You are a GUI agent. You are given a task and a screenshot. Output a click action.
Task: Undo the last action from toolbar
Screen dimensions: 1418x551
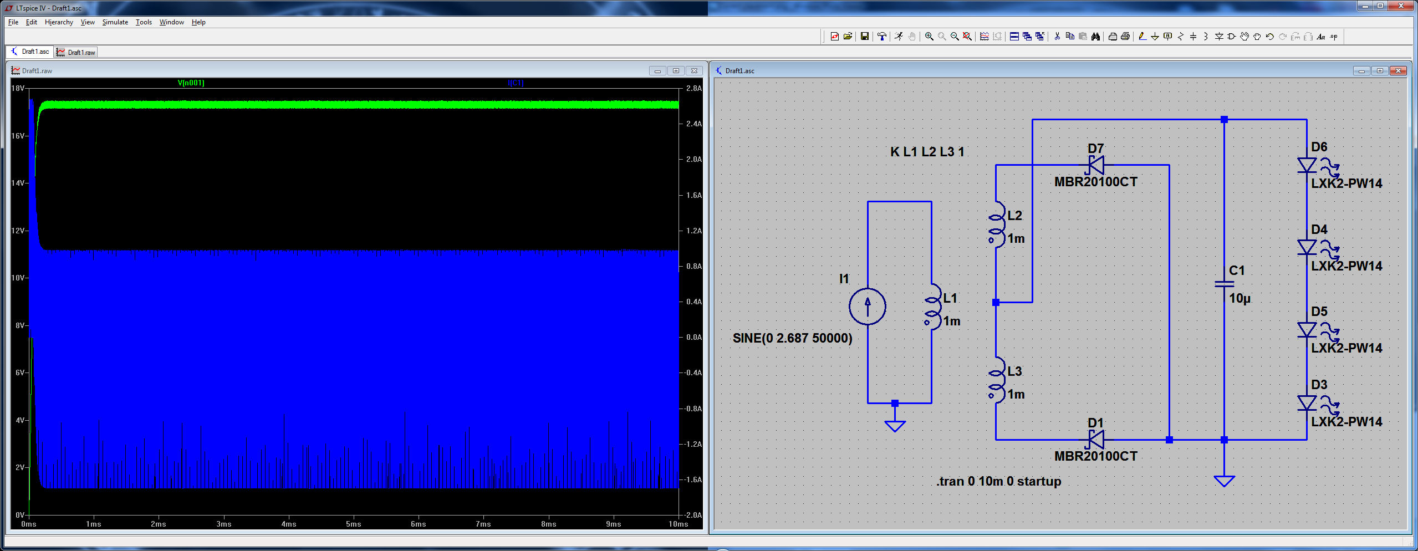[x=1269, y=37]
